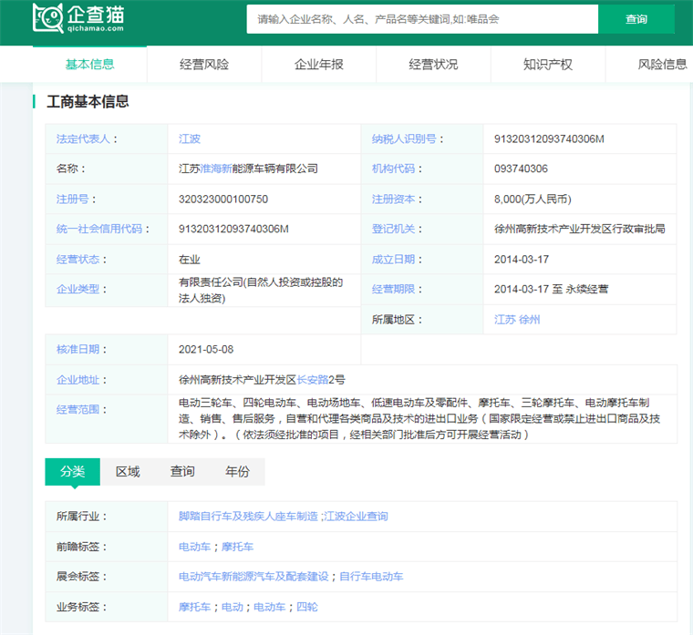Open the 风险信息 tab
The image size is (693, 635).
point(662,65)
